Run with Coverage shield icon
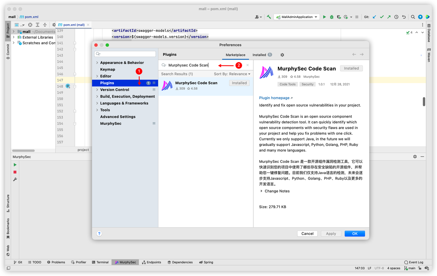The image size is (437, 276). click(339, 17)
